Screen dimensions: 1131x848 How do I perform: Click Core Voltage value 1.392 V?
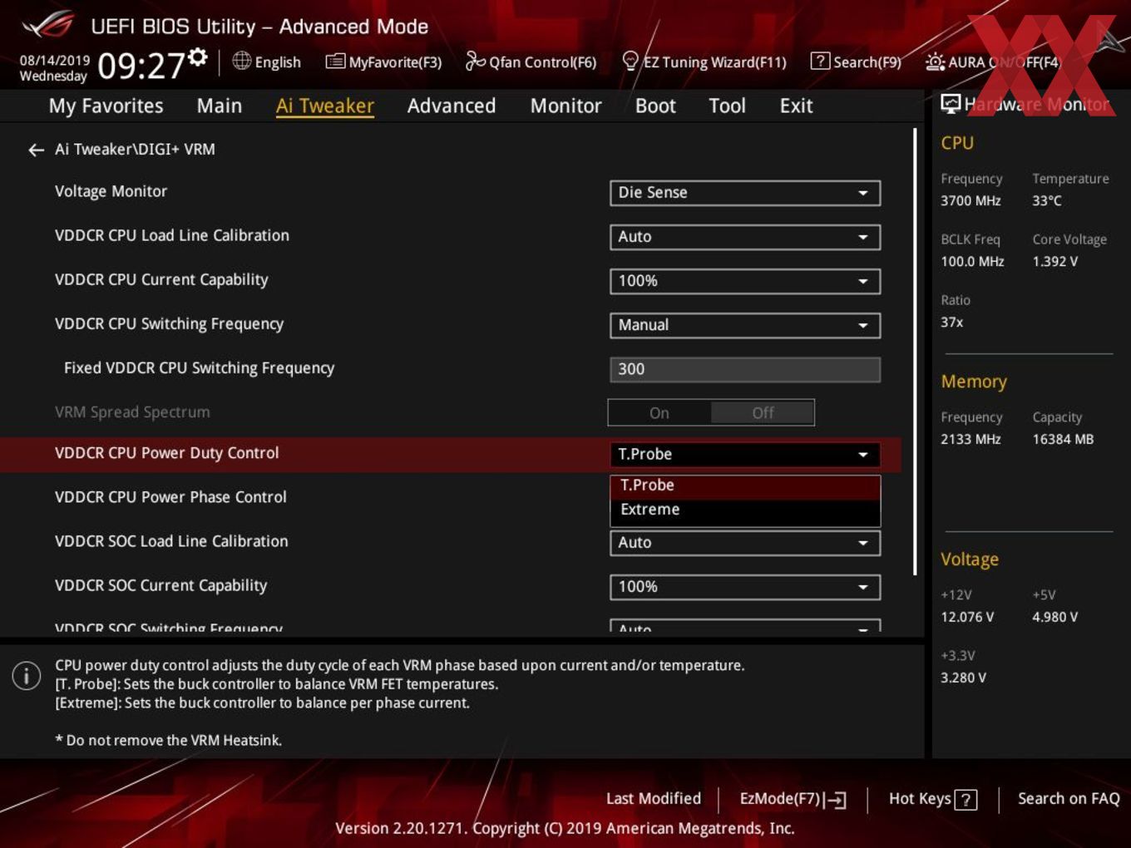point(1055,261)
